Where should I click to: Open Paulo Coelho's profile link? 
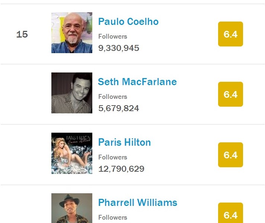click(128, 22)
